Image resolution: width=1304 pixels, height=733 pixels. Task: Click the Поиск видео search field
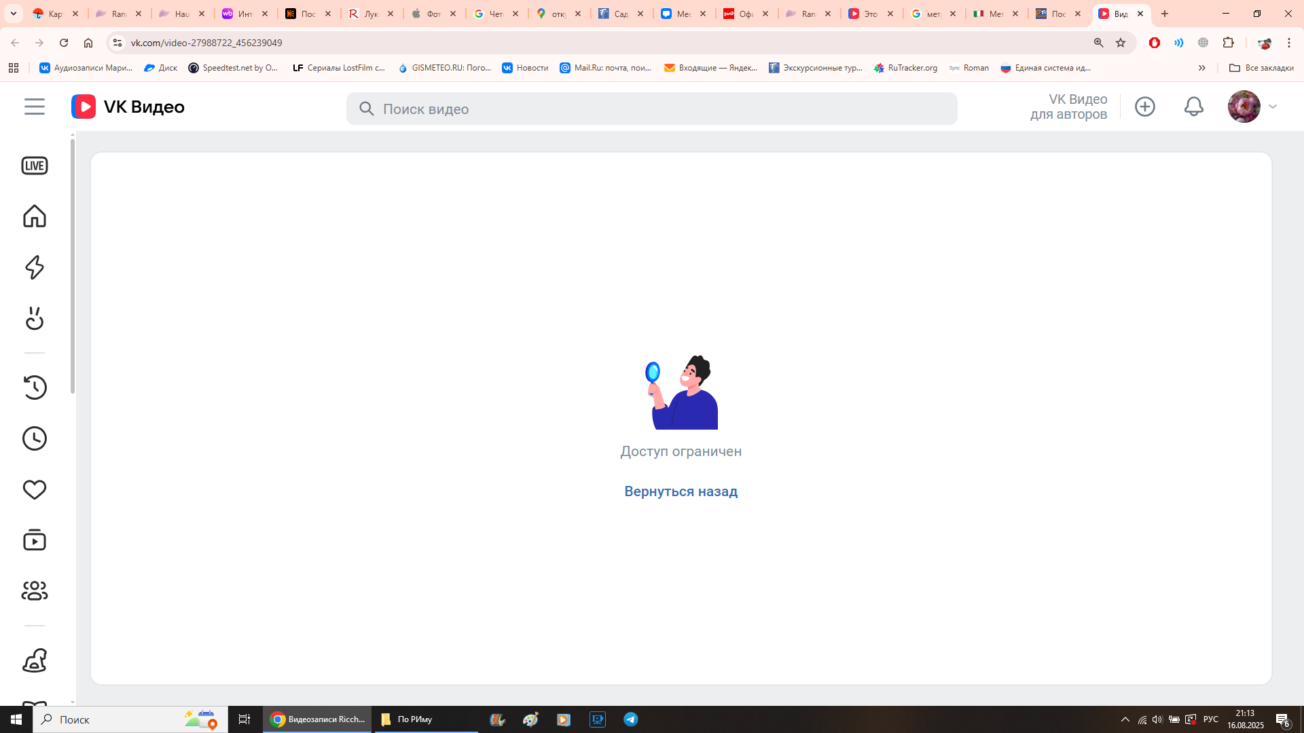[652, 109]
